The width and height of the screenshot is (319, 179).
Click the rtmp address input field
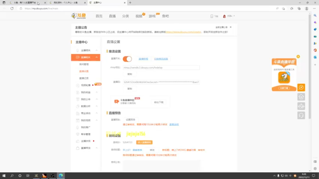click(161, 68)
